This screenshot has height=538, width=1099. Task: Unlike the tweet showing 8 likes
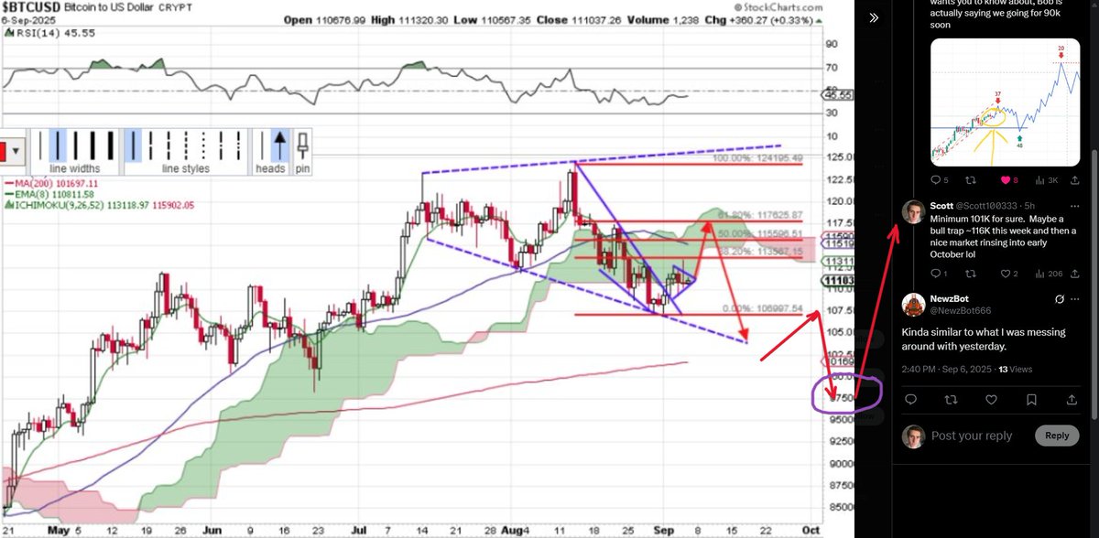[1006, 180]
